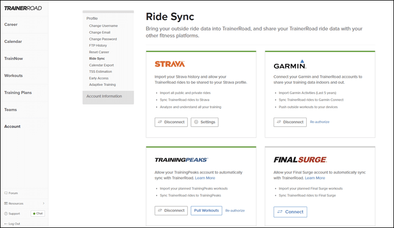Click the Support question mark icon

(6, 214)
